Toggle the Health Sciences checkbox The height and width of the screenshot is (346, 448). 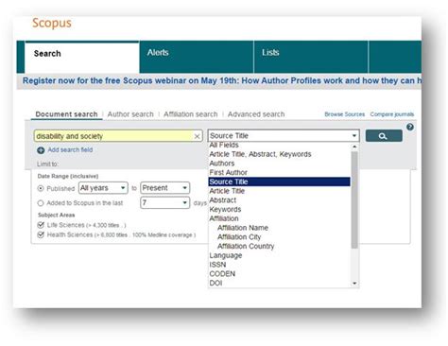coord(41,234)
